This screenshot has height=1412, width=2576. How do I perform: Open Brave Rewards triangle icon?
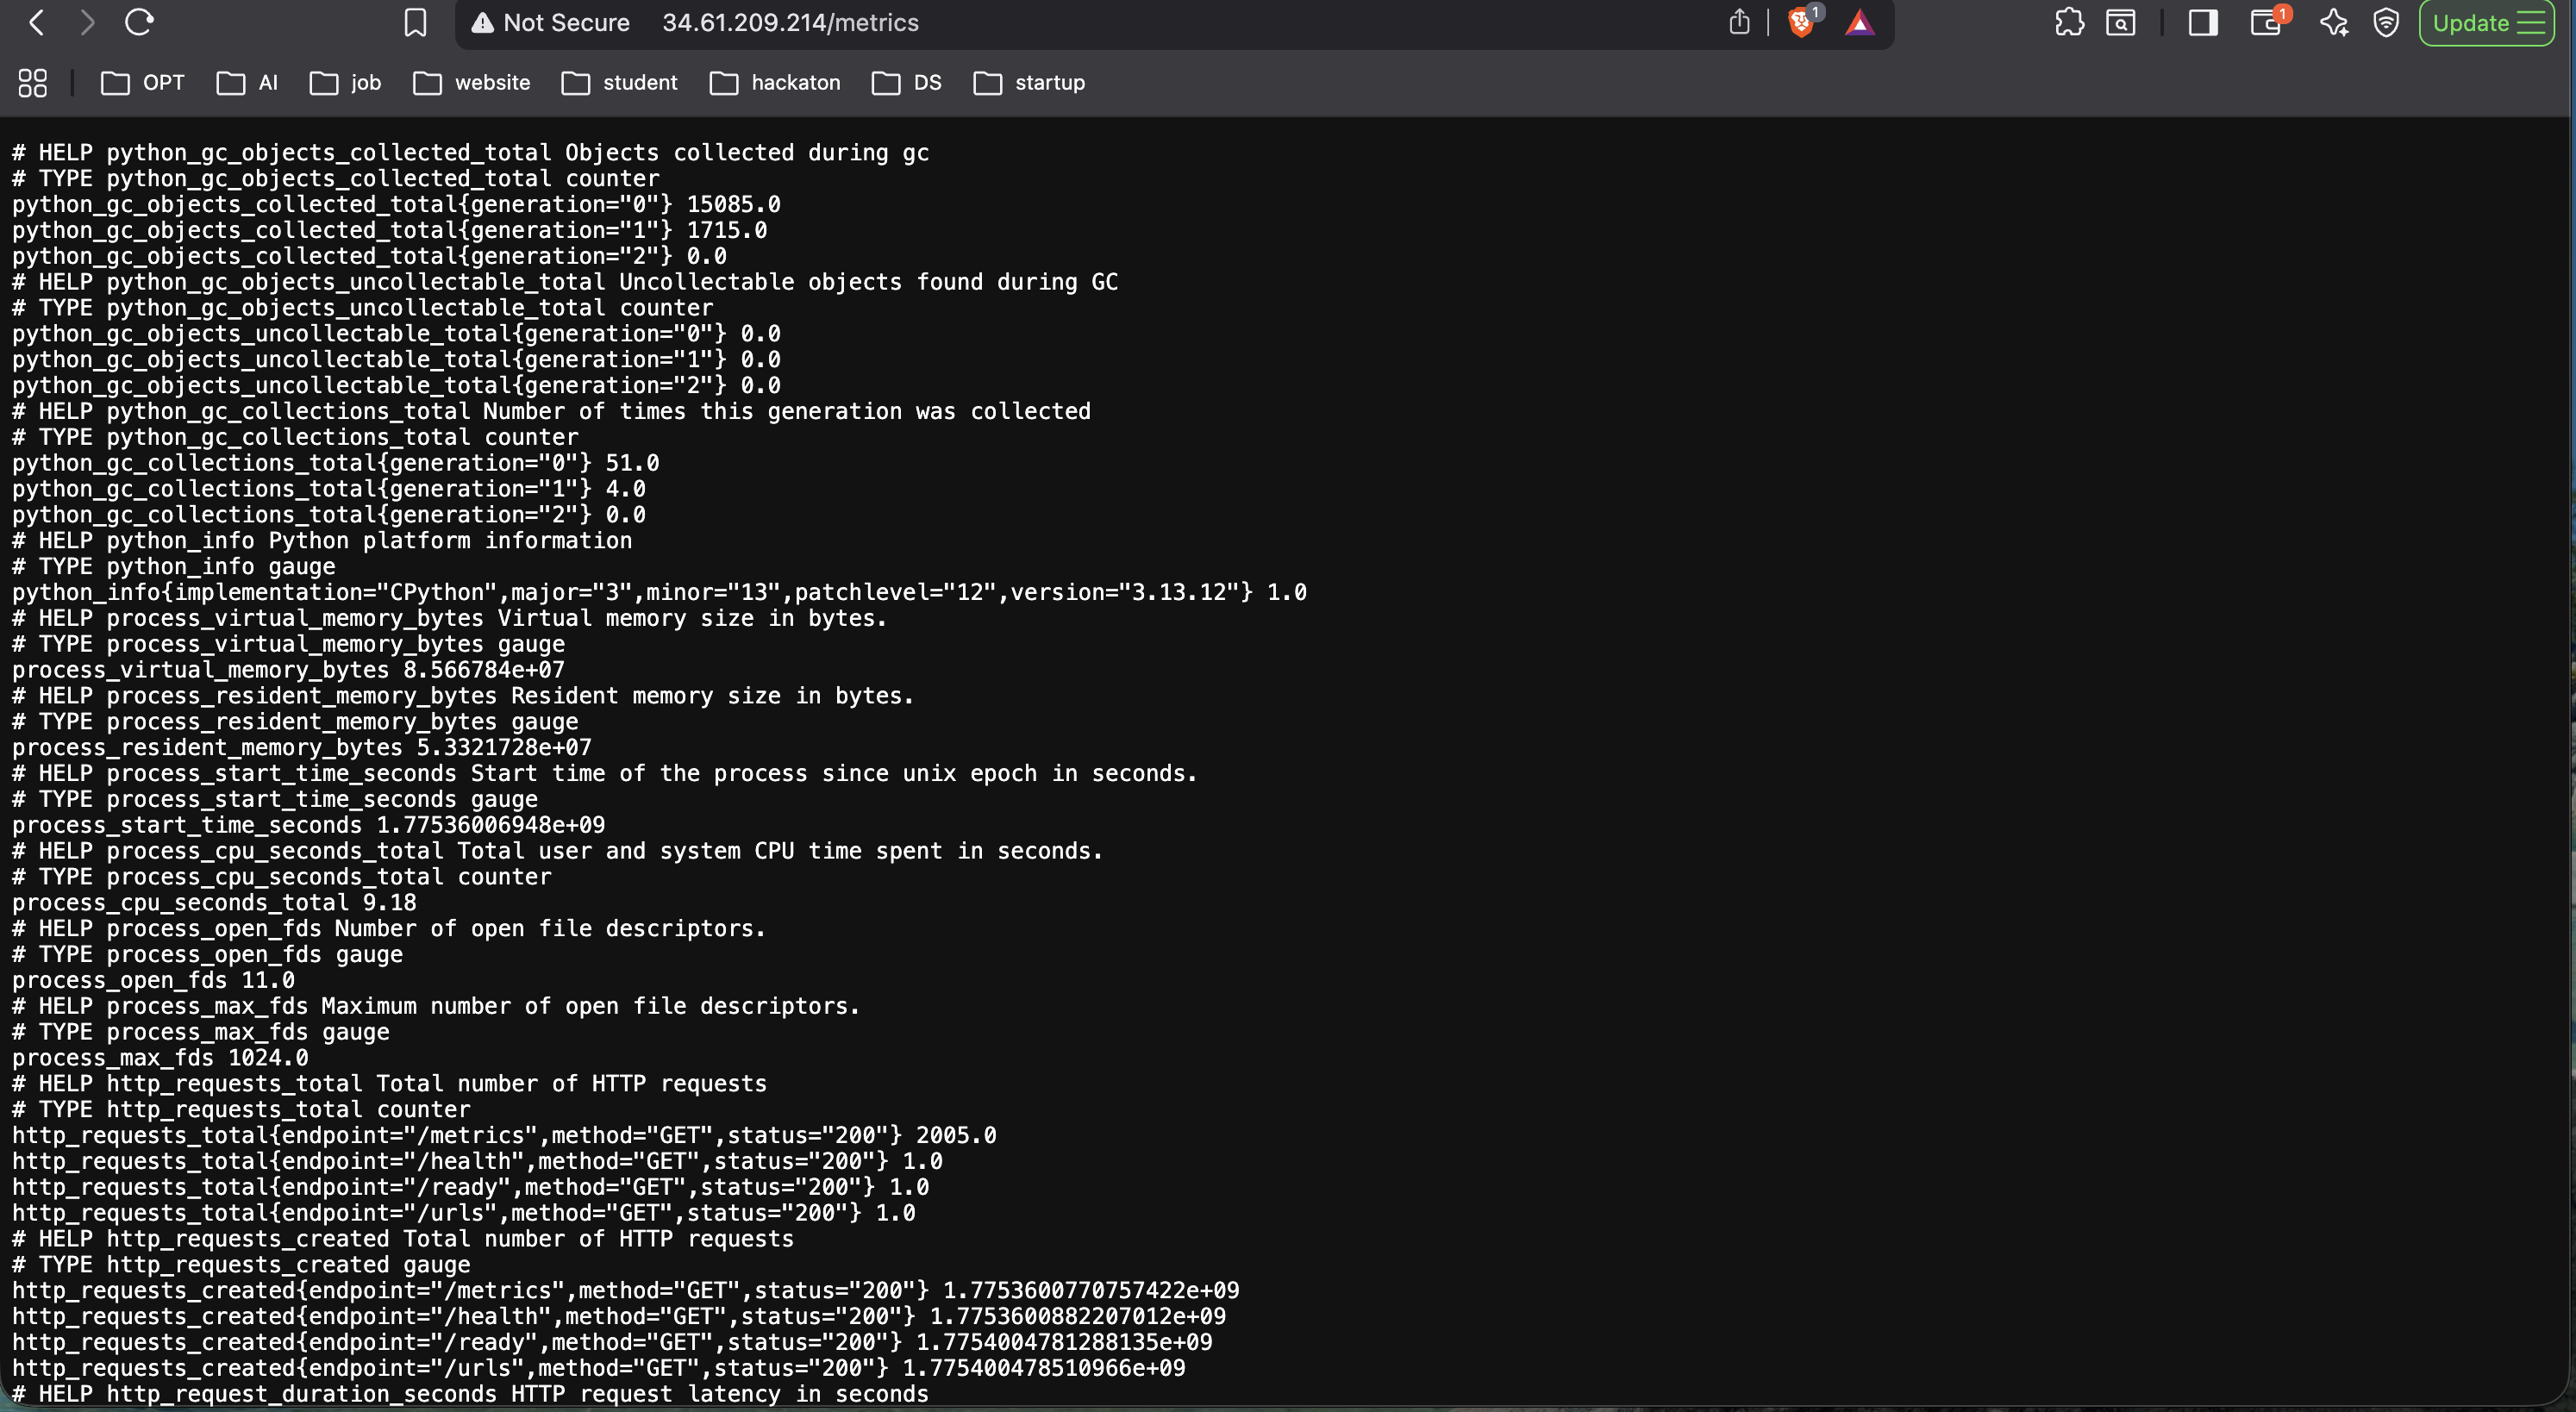pos(1859,23)
